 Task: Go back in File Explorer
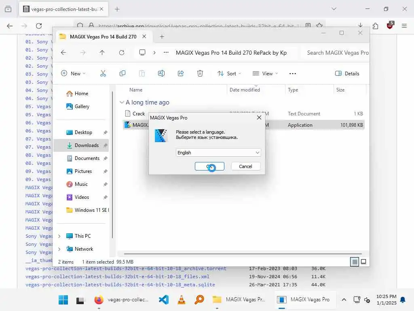(63, 53)
